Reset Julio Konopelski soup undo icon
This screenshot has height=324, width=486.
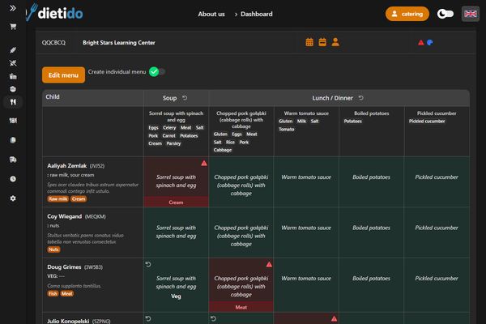pos(148,318)
